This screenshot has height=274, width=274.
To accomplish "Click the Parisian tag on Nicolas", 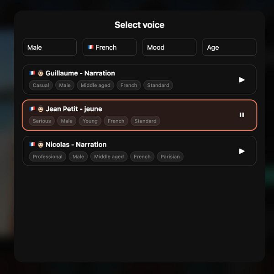I will tap(170, 157).
